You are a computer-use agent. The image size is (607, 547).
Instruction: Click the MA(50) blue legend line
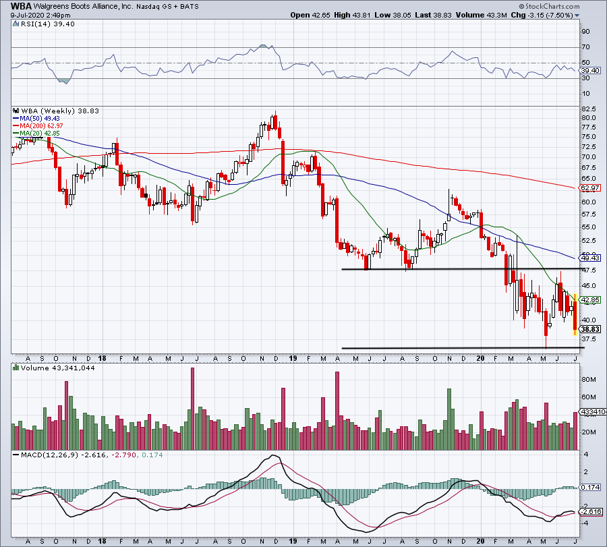[16, 119]
